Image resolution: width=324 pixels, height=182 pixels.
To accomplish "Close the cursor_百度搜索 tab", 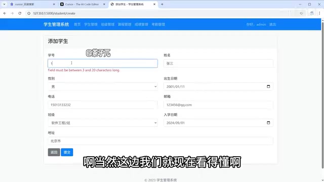I will [x=54, y=4].
